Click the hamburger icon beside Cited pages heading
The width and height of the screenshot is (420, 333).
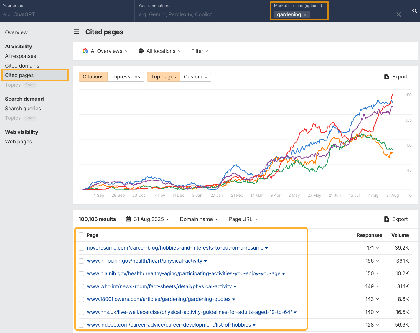coord(76,32)
